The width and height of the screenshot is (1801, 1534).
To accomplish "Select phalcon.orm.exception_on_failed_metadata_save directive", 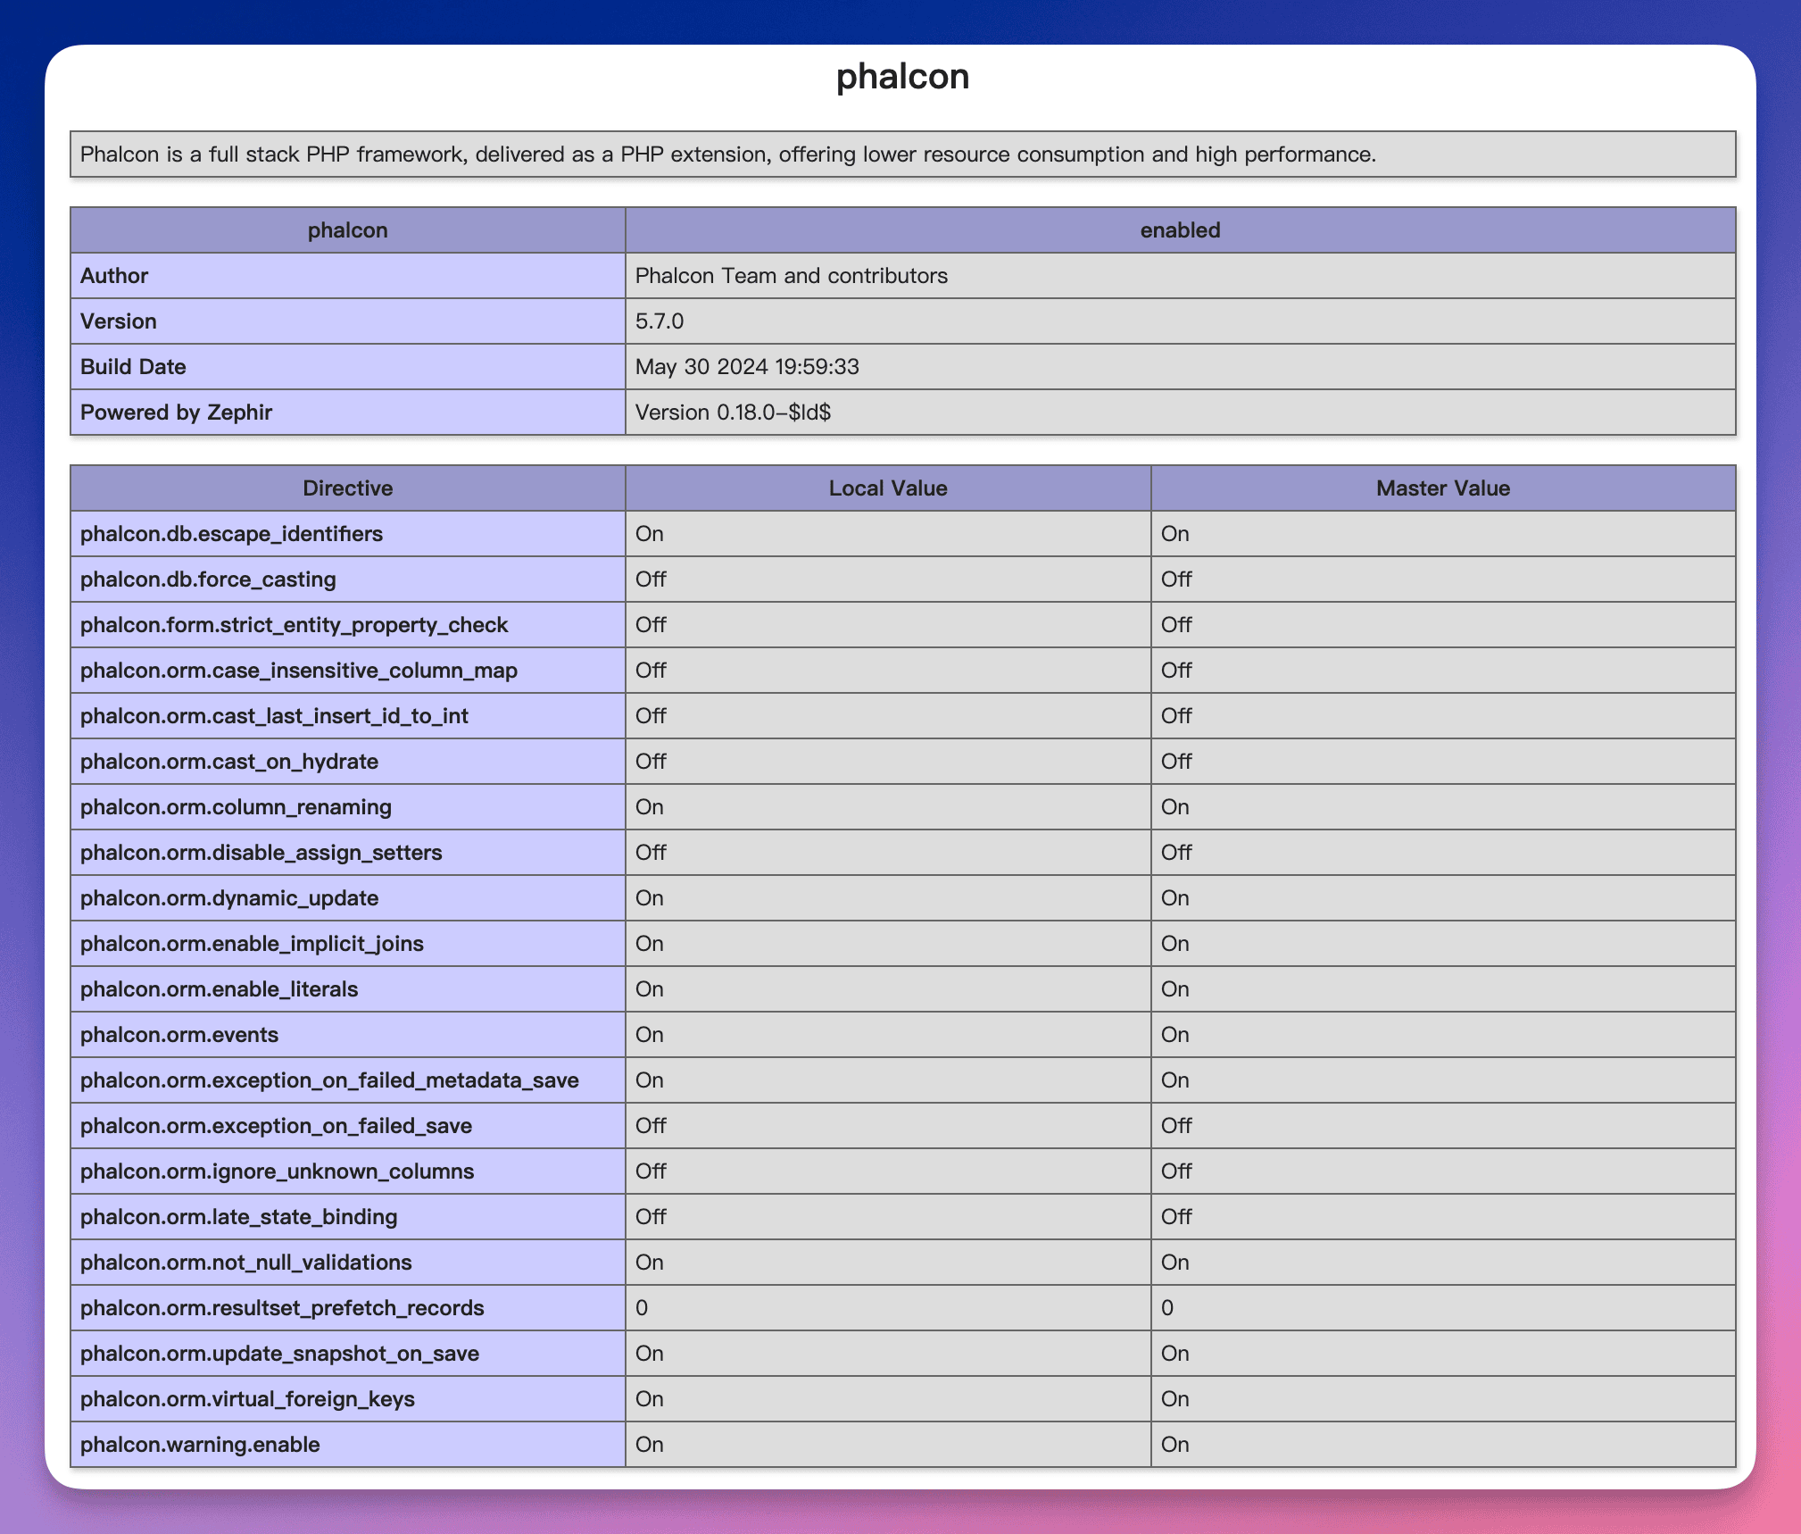I will coord(329,1080).
